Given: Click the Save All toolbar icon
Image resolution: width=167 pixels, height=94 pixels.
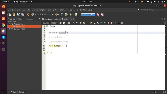Looking at the screenshot, I should 23,15.
